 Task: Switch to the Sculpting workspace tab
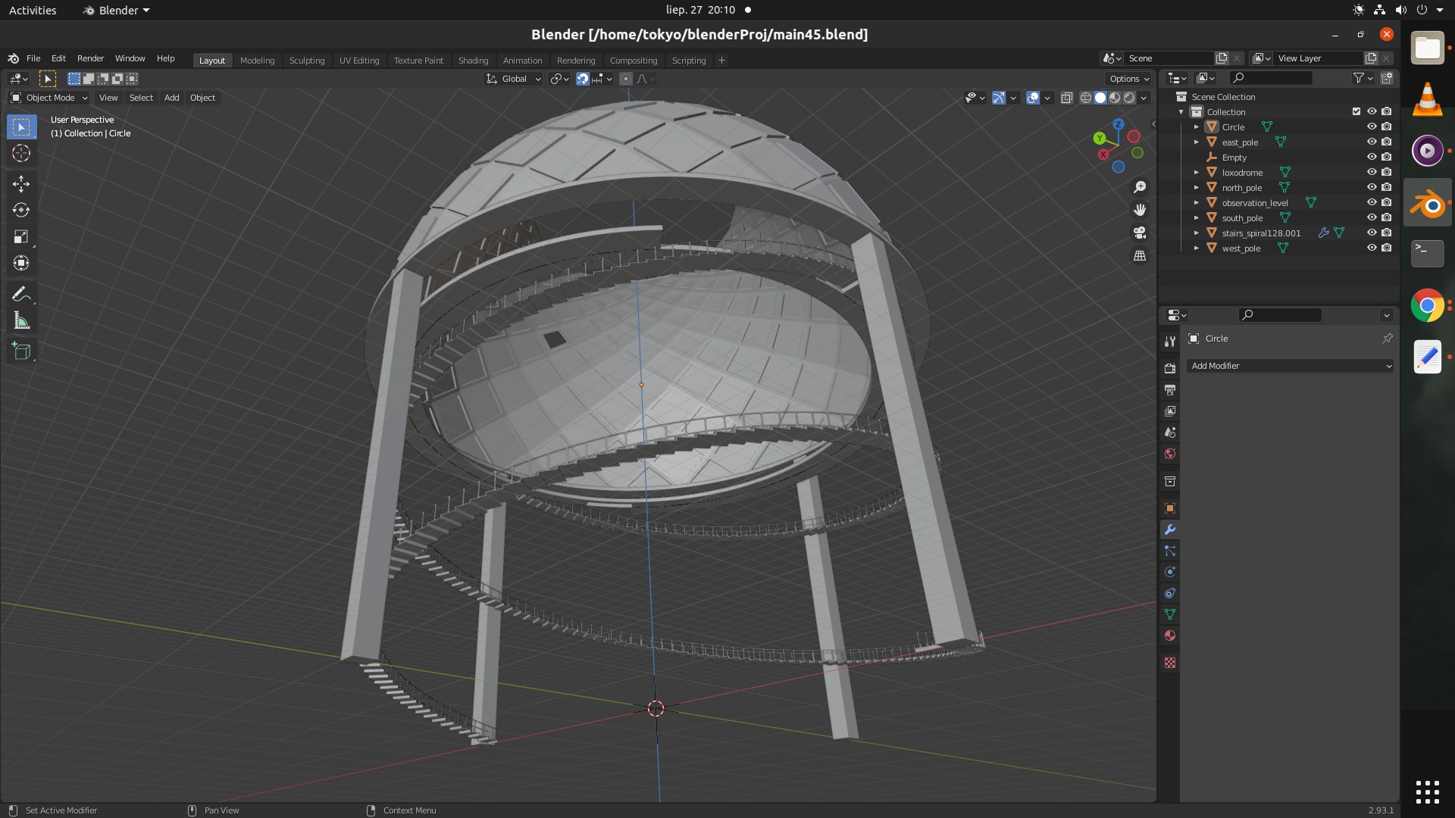[306, 61]
